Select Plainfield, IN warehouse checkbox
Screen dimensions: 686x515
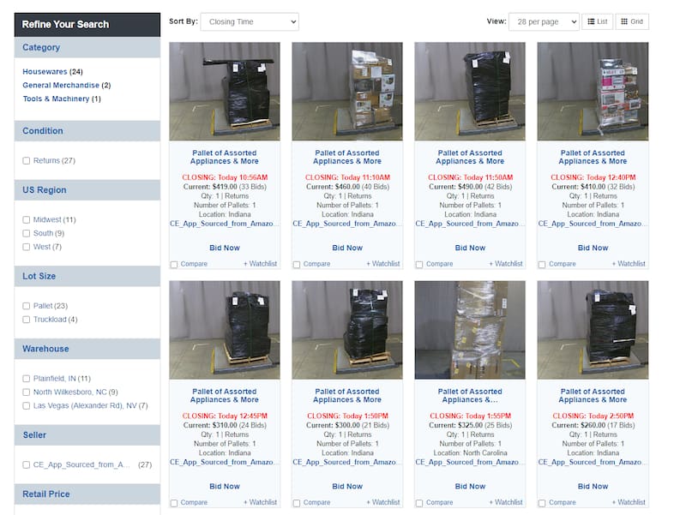(x=27, y=379)
